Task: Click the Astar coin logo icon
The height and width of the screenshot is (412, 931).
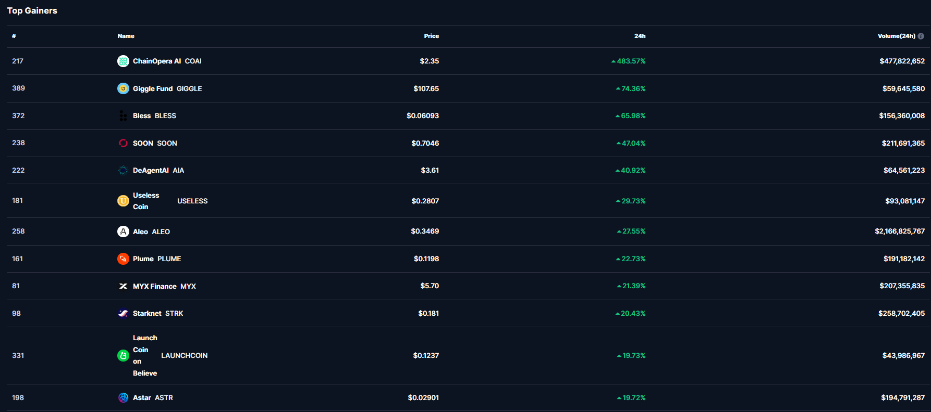Action: click(123, 397)
